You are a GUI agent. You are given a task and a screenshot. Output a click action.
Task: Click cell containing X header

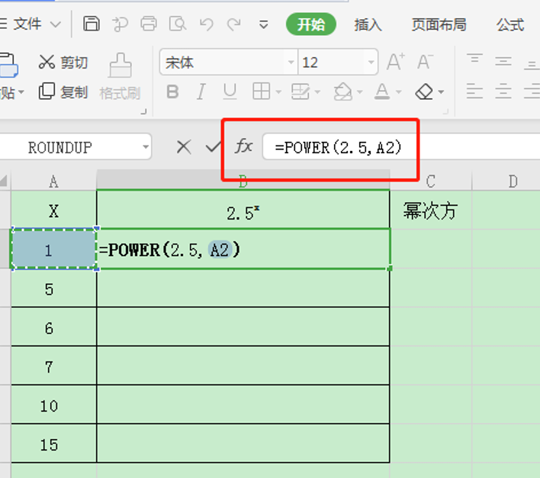pos(53,210)
